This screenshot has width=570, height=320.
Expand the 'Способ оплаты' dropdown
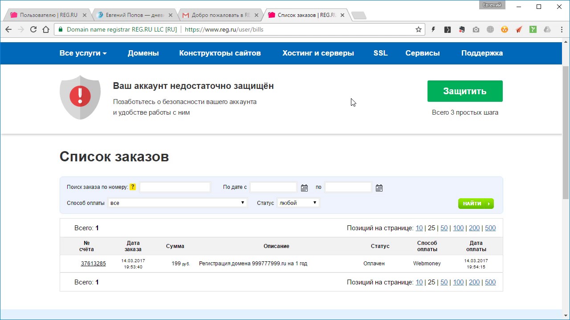click(x=177, y=203)
